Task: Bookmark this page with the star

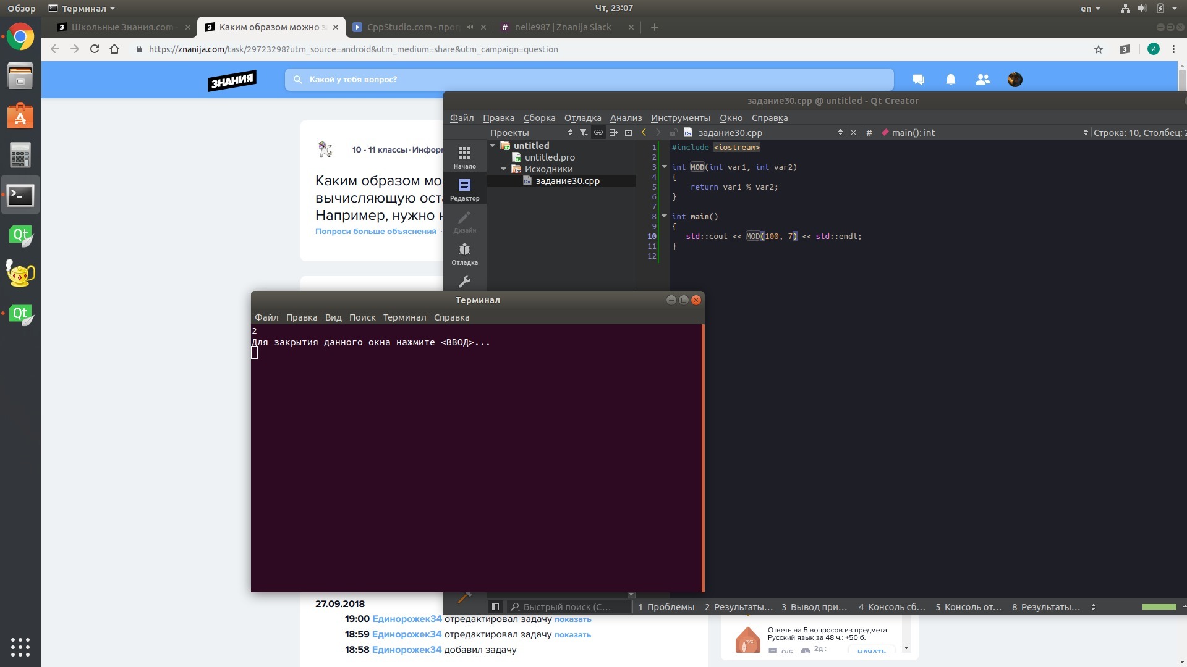Action: tap(1099, 49)
